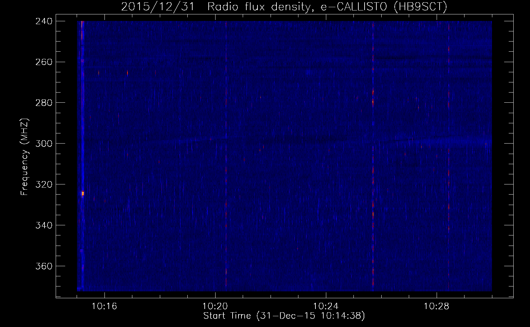This screenshot has width=530, height=327.
Task: Click the 320 frequency tick label
Action: pos(44,184)
